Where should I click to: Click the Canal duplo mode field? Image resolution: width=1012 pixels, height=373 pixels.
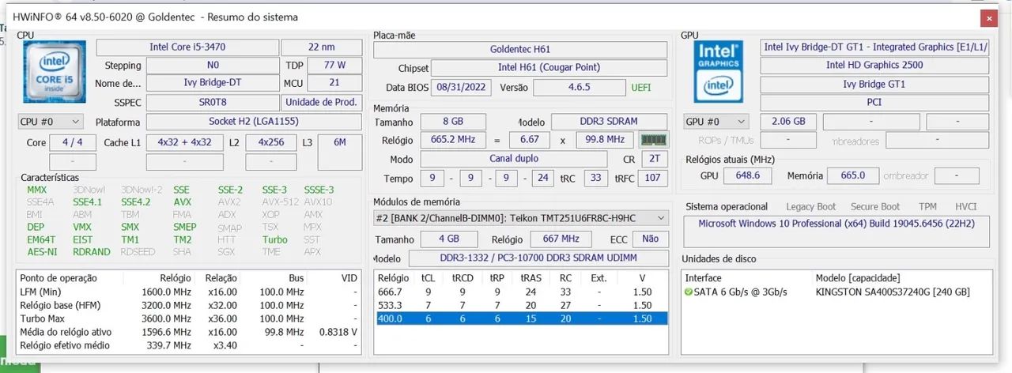coord(514,159)
